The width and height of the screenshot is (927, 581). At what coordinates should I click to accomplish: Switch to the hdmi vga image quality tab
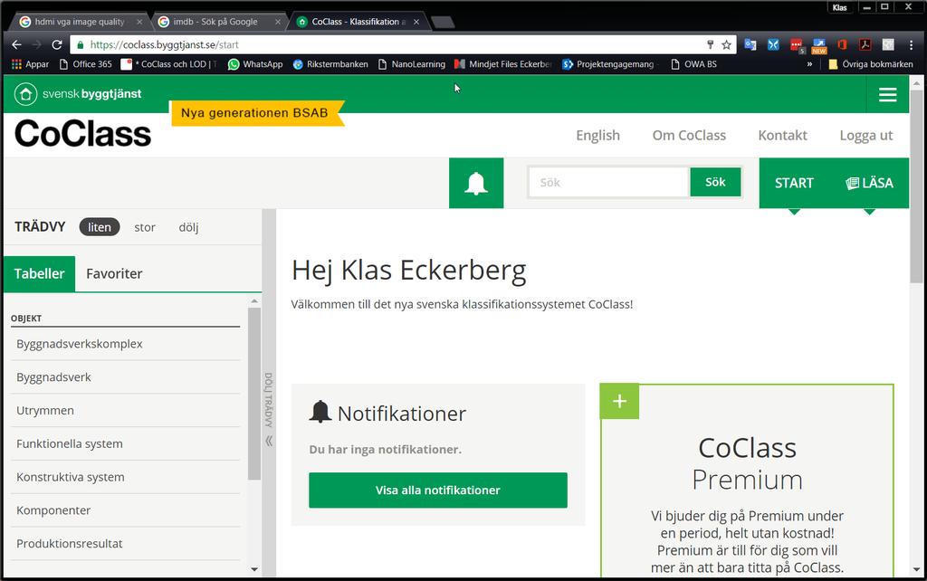click(x=80, y=22)
